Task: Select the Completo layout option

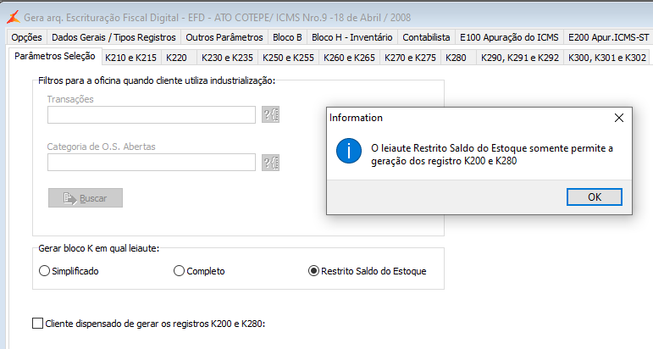Action: 179,271
